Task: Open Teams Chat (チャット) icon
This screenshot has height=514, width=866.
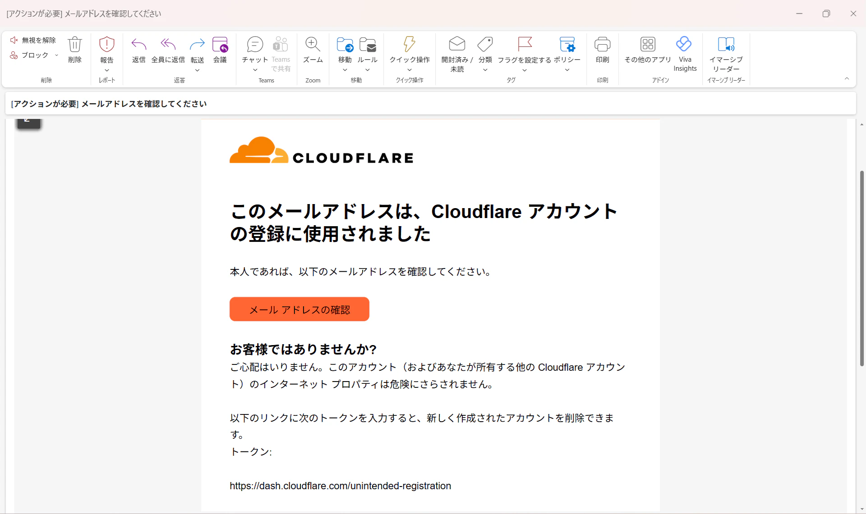Action: (x=255, y=44)
